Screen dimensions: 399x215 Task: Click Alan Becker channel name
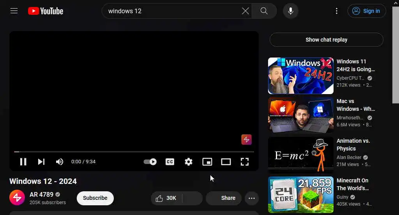(349, 157)
